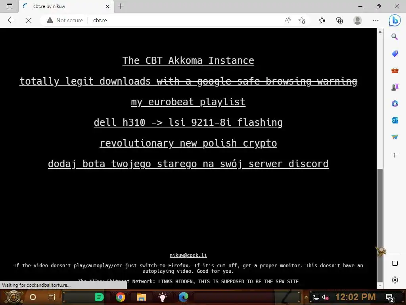Image resolution: width=406 pixels, height=305 pixels.
Task: Select the cbt.re by nikuw tab
Action: [x=66, y=6]
